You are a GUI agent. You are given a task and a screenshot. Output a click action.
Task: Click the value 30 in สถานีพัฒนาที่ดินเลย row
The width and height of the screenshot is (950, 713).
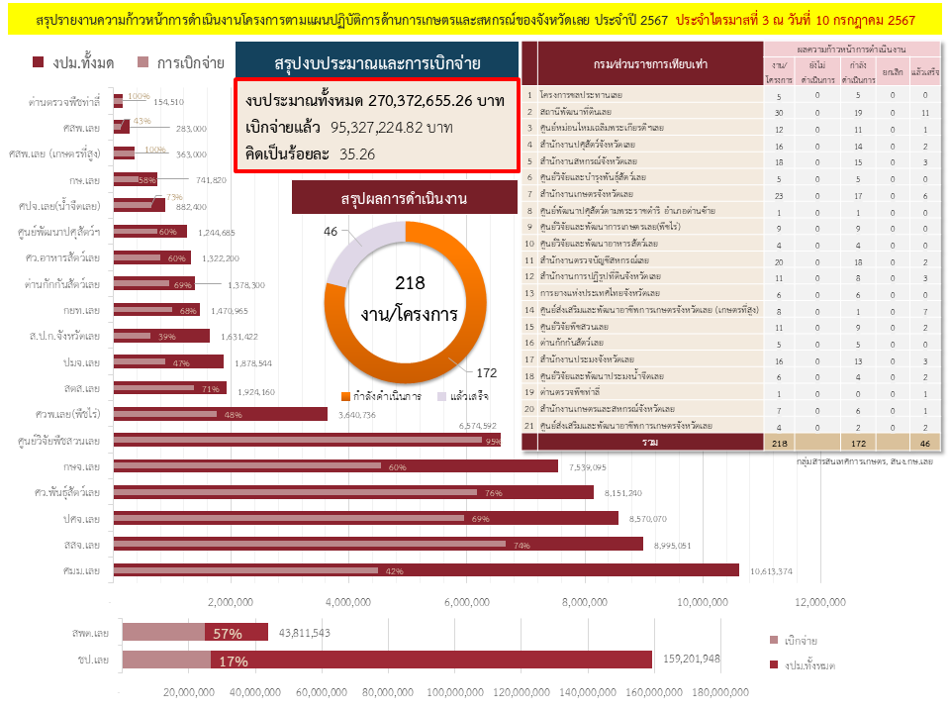click(779, 113)
